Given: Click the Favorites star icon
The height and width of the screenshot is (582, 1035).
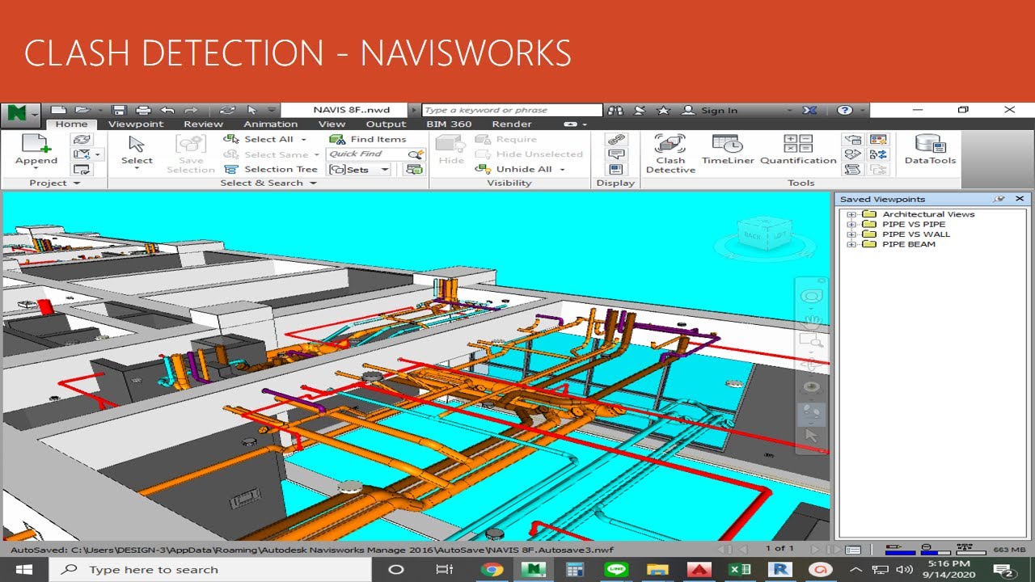Looking at the screenshot, I should pos(663,110).
